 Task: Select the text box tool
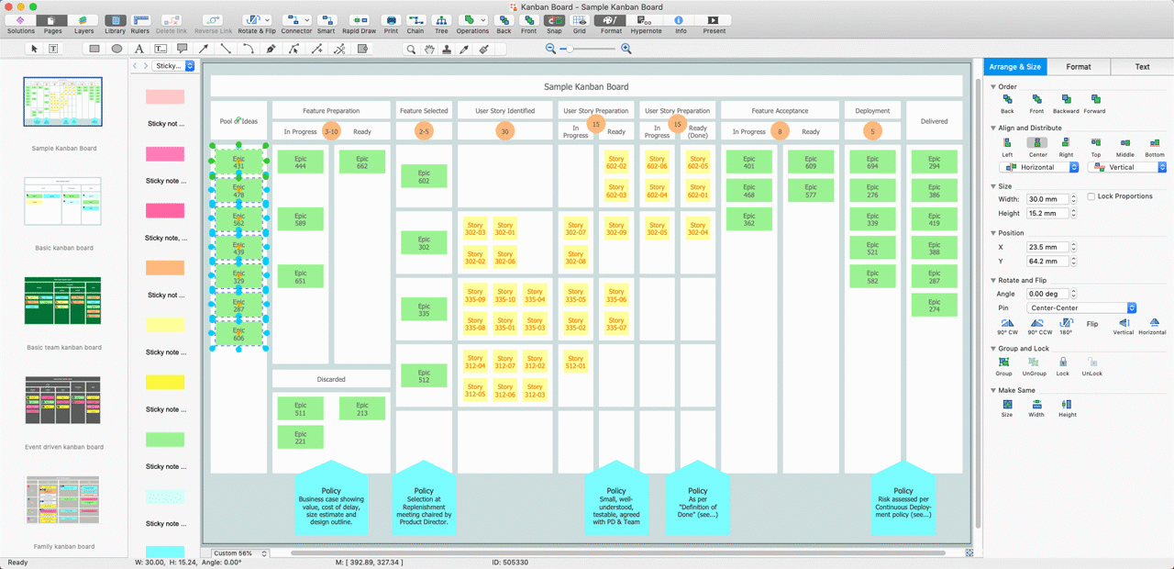coord(53,49)
